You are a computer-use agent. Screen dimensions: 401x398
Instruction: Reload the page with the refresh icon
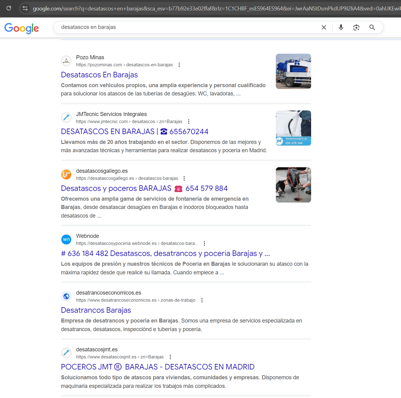(9, 8)
